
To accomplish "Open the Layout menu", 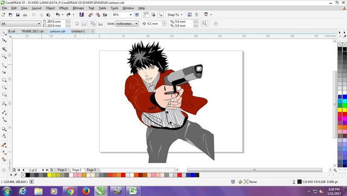I will (x=36, y=8).
